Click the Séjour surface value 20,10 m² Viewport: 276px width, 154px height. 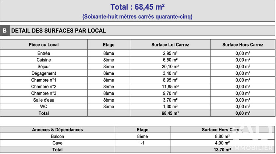tap(170, 67)
